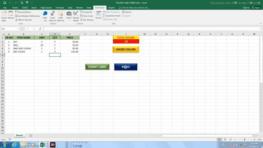Viewport: 263px width, 148px height.
Task: Open the Name Box dropdown
Action: (18, 29)
